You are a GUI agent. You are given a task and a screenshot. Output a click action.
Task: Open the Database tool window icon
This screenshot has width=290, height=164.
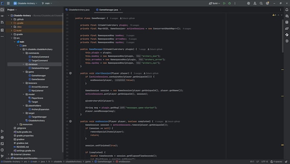[x=287, y=22]
